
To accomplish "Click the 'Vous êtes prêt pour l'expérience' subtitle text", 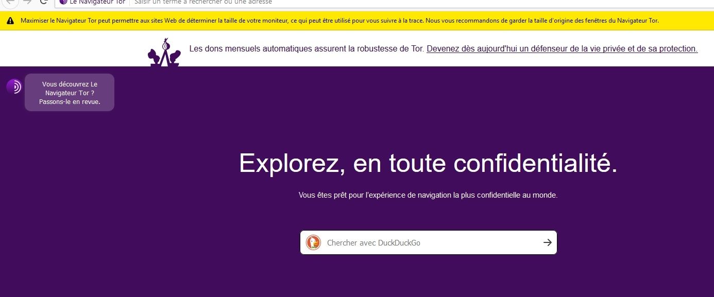I will point(428,196).
